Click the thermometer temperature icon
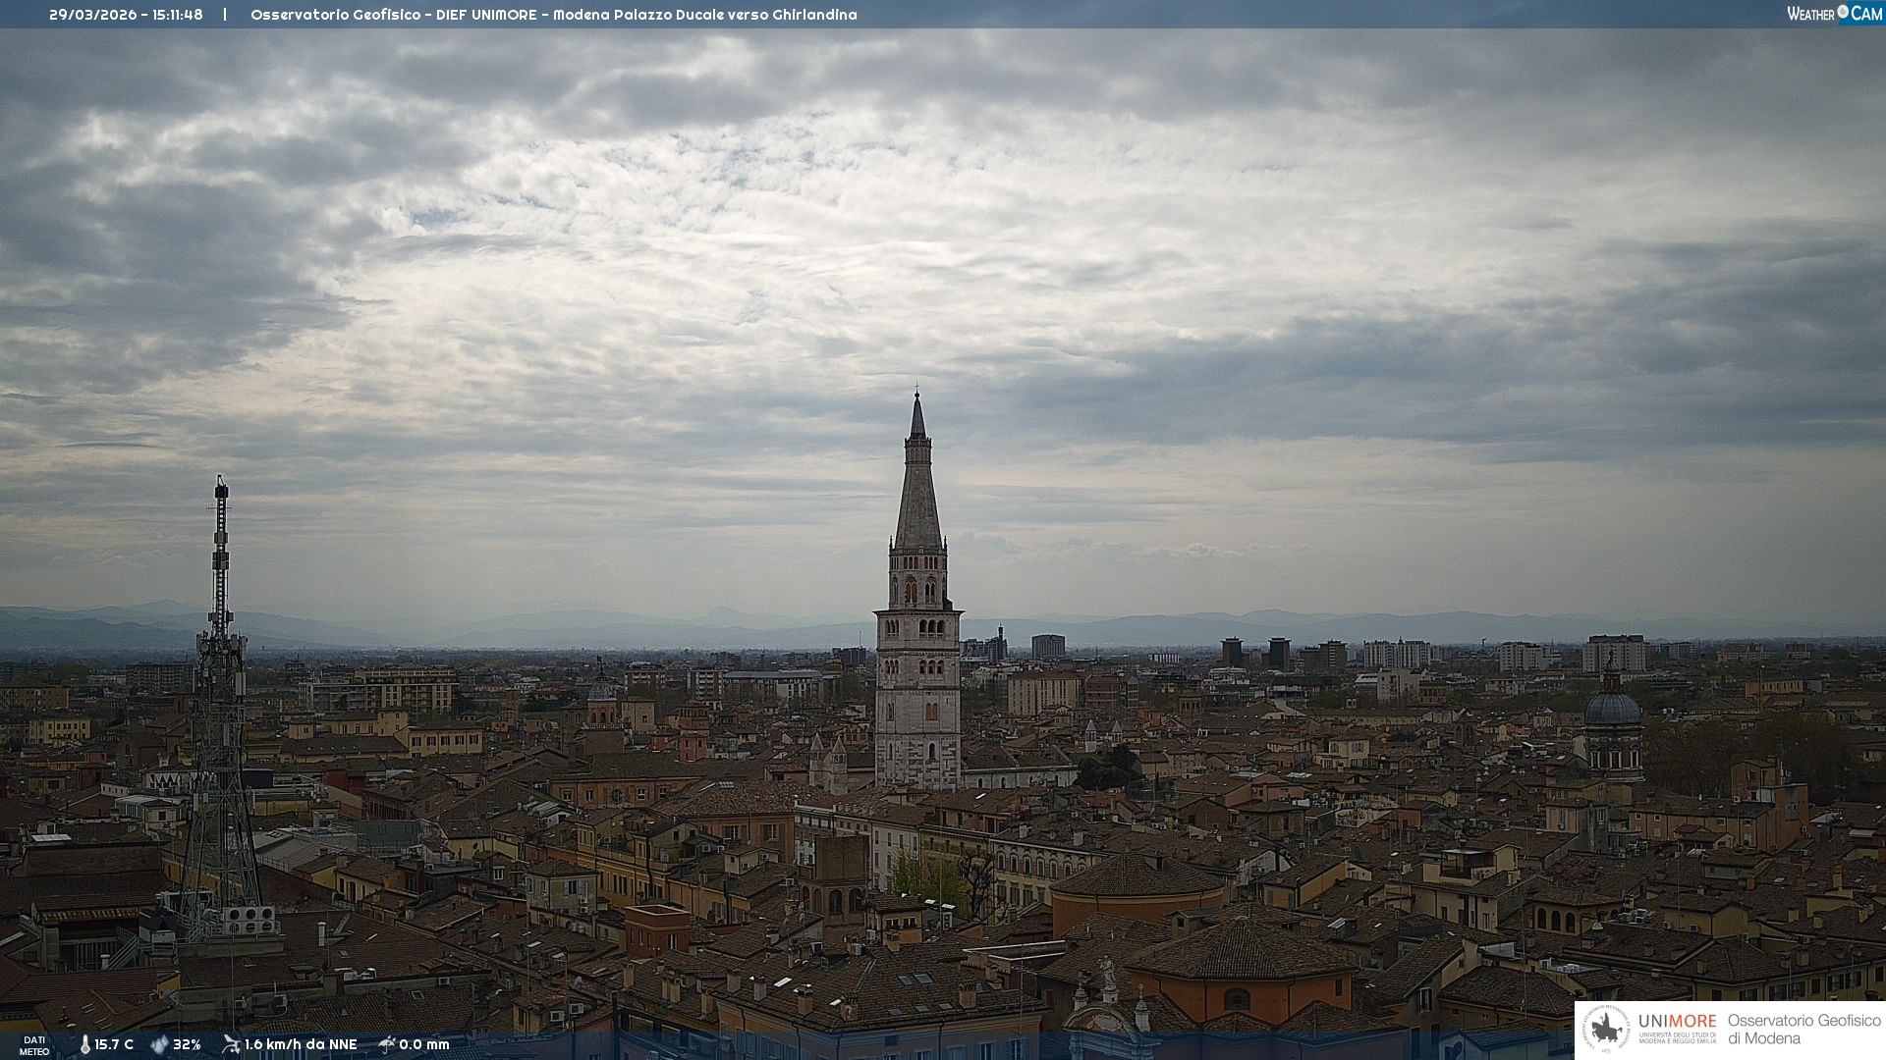This screenshot has height=1060, width=1886. [85, 1044]
